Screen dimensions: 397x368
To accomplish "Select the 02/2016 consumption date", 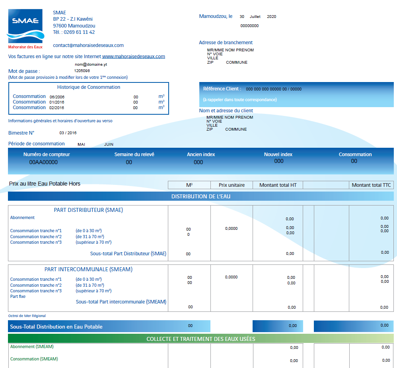I will click(x=56, y=108).
